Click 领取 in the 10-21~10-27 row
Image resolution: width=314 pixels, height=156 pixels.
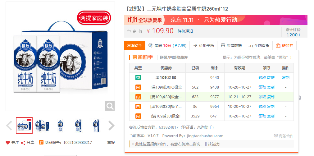(262, 97)
